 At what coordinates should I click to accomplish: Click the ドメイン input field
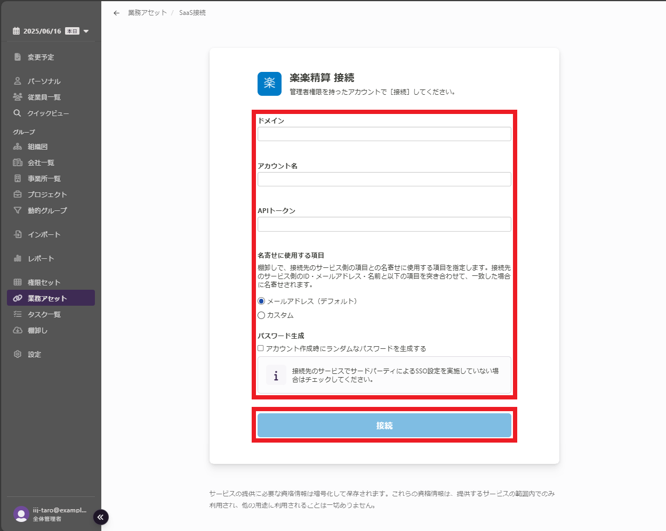point(384,134)
